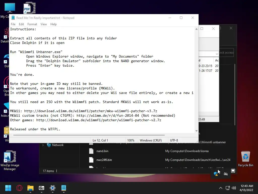
Task: Select the 1-26 17:37 date cell
Action: coord(206,71)
